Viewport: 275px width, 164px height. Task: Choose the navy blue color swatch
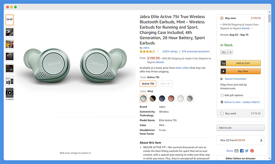pyautogui.click(x=162, y=98)
